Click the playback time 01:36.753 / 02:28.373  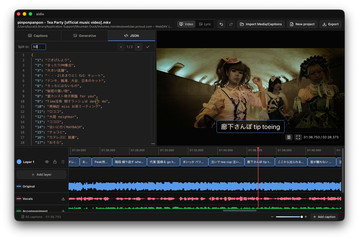[x=321, y=137]
